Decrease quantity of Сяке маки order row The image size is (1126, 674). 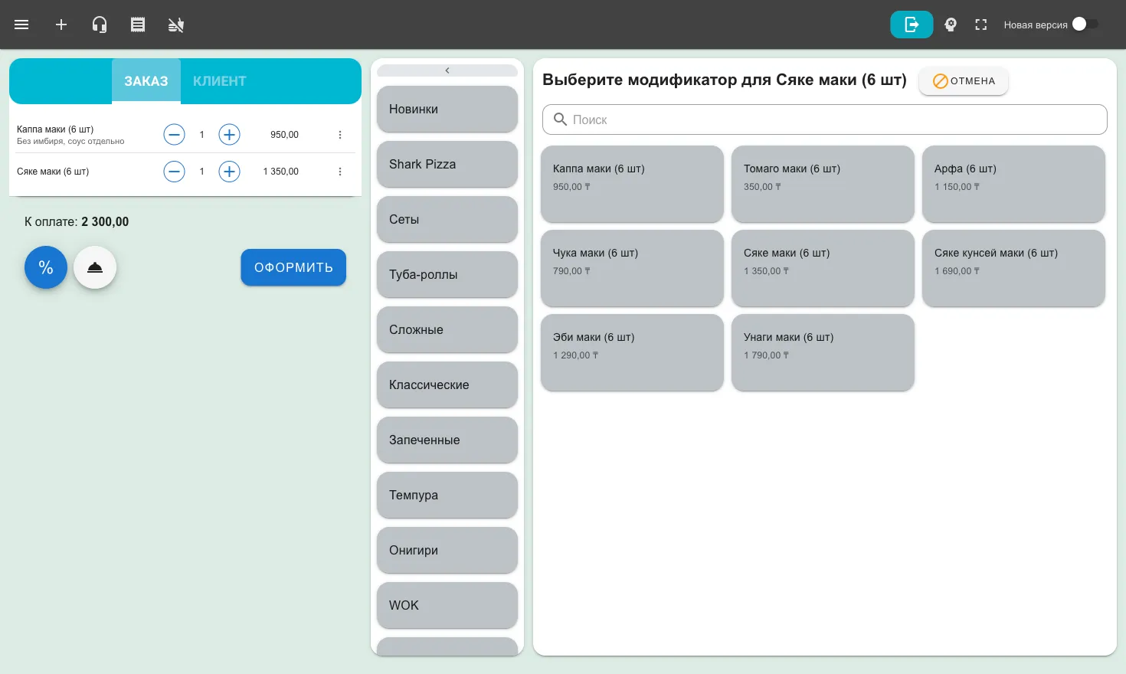[x=175, y=172]
